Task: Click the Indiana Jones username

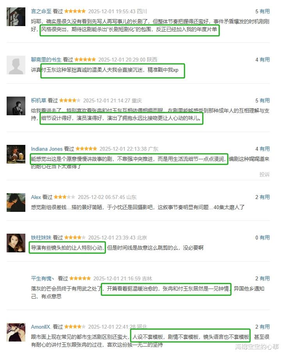Action: point(46,149)
